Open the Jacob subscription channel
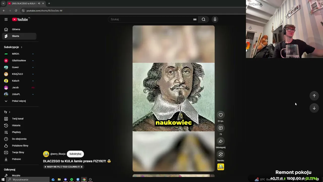This screenshot has height=182, width=323. point(19,87)
